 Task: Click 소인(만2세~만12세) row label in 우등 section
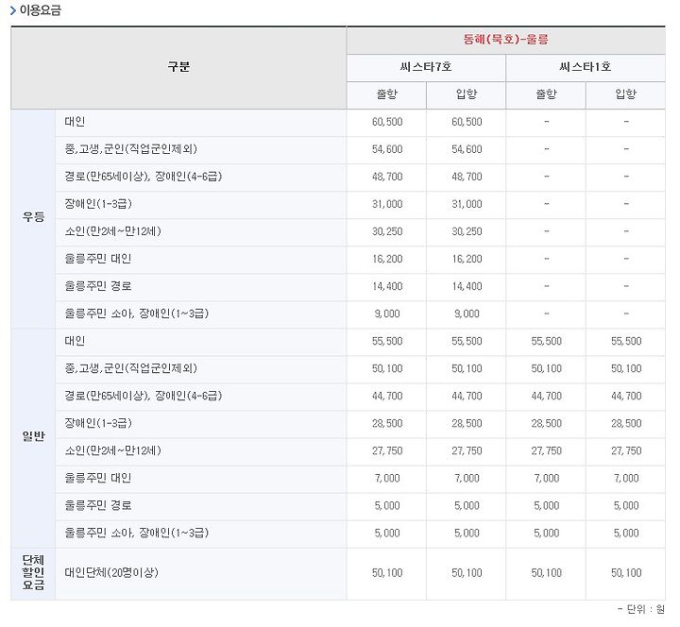point(112,231)
